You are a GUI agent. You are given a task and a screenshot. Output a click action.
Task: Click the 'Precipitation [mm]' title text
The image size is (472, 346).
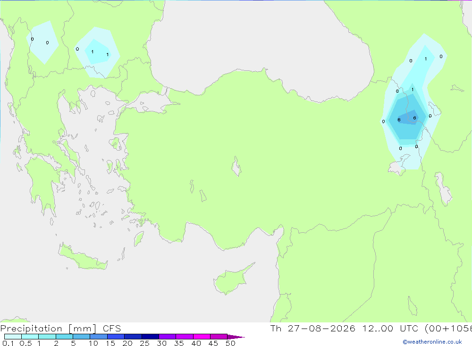pyautogui.click(x=49, y=329)
